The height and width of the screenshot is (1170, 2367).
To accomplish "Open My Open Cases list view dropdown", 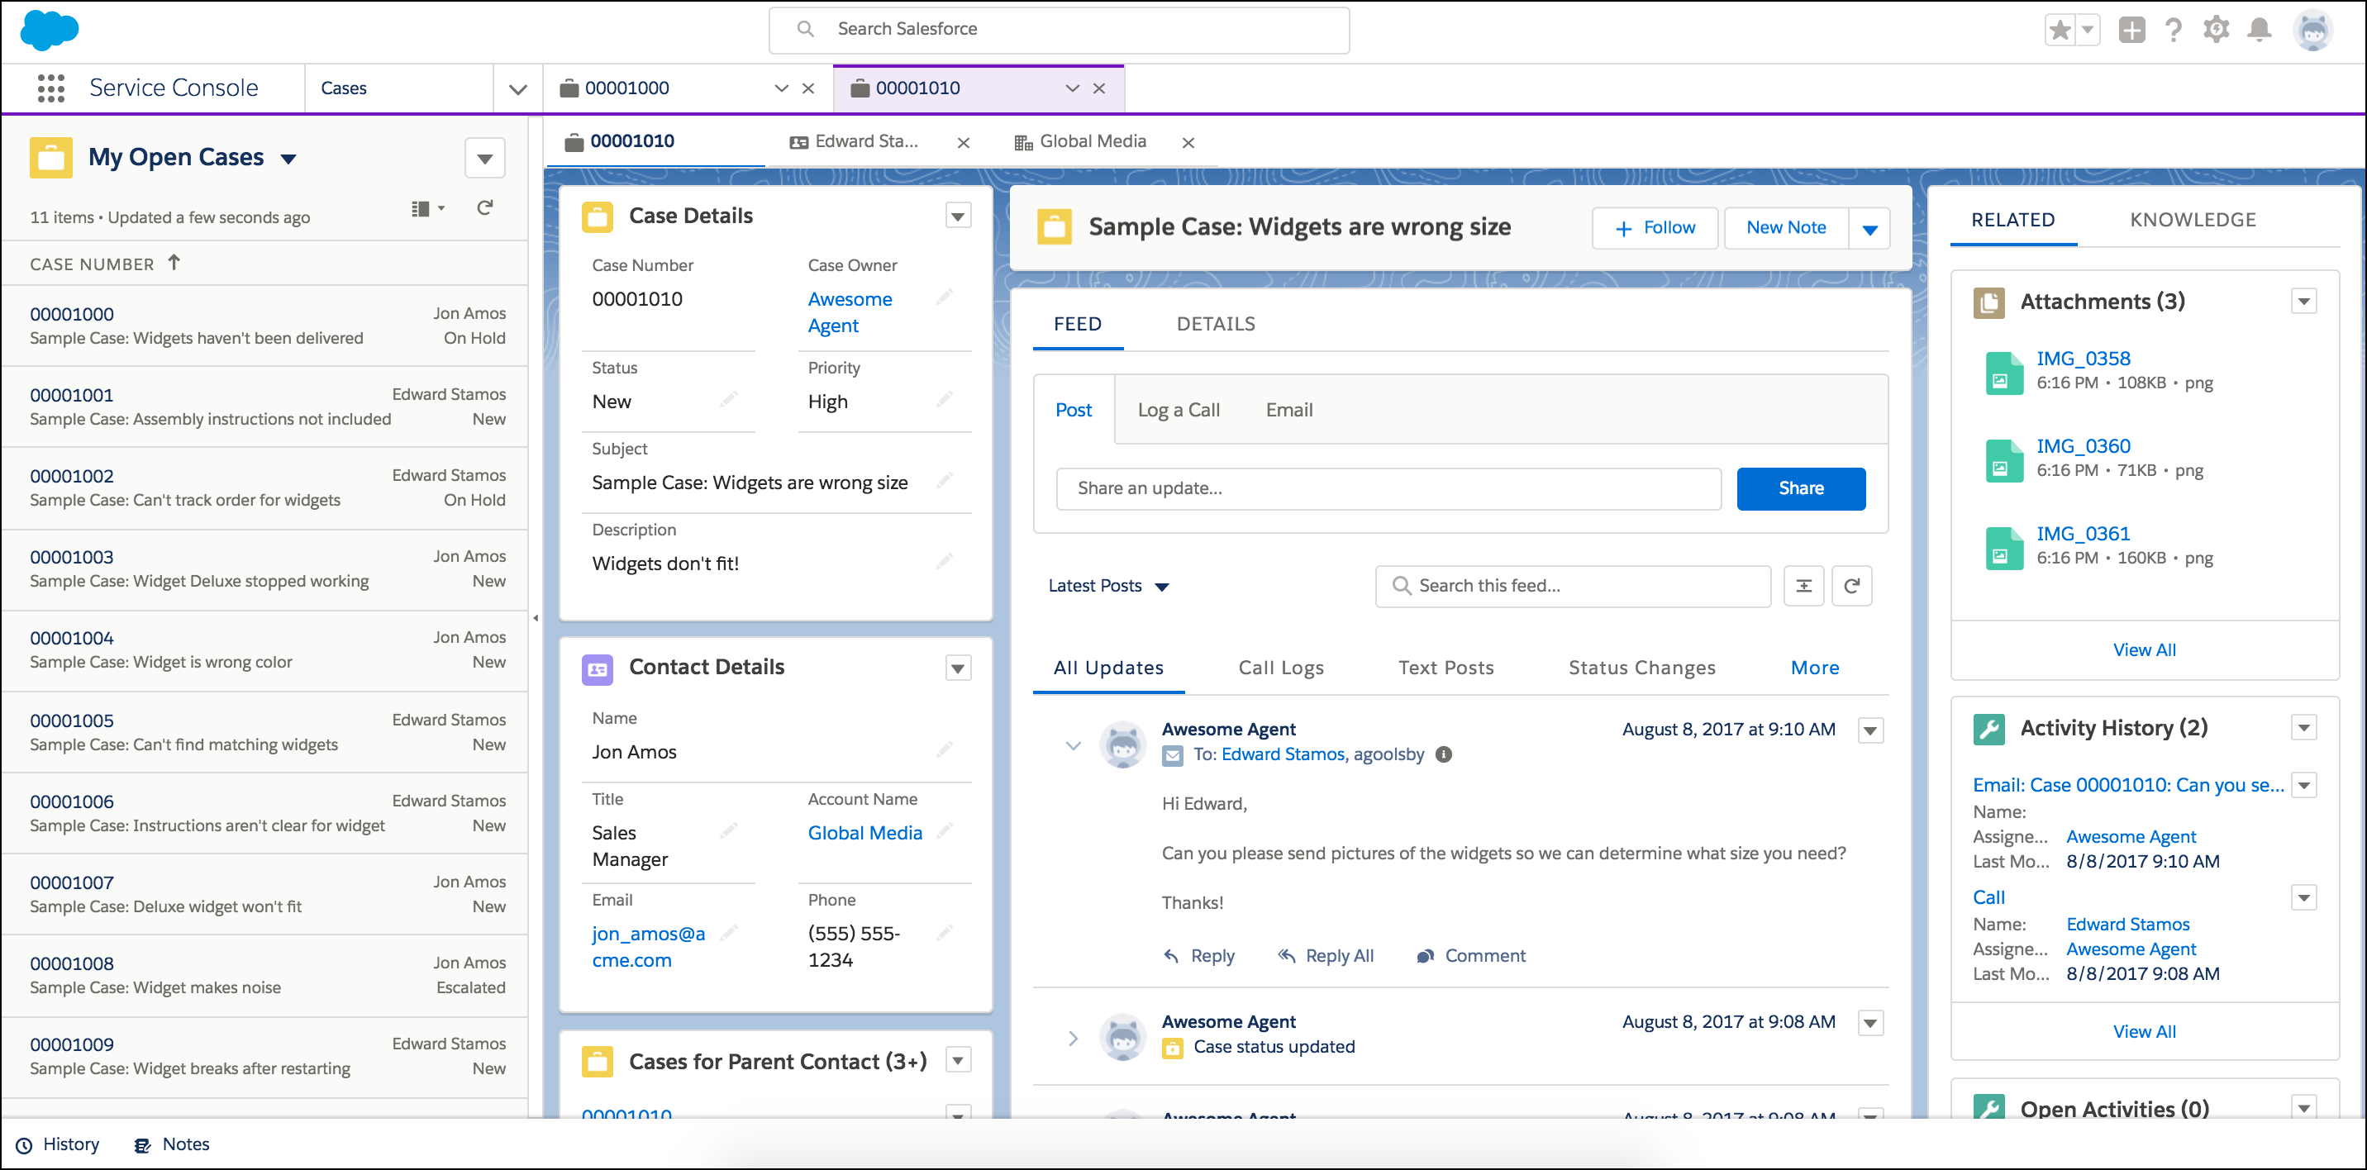I will (x=288, y=159).
